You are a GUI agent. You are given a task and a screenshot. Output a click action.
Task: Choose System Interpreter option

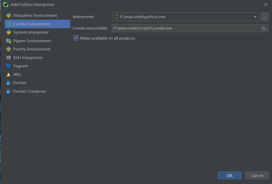coord(38,32)
